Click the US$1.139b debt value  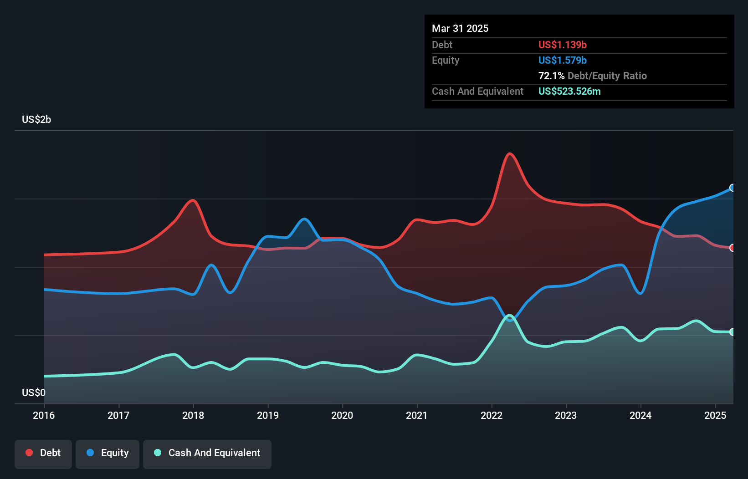pyautogui.click(x=563, y=45)
